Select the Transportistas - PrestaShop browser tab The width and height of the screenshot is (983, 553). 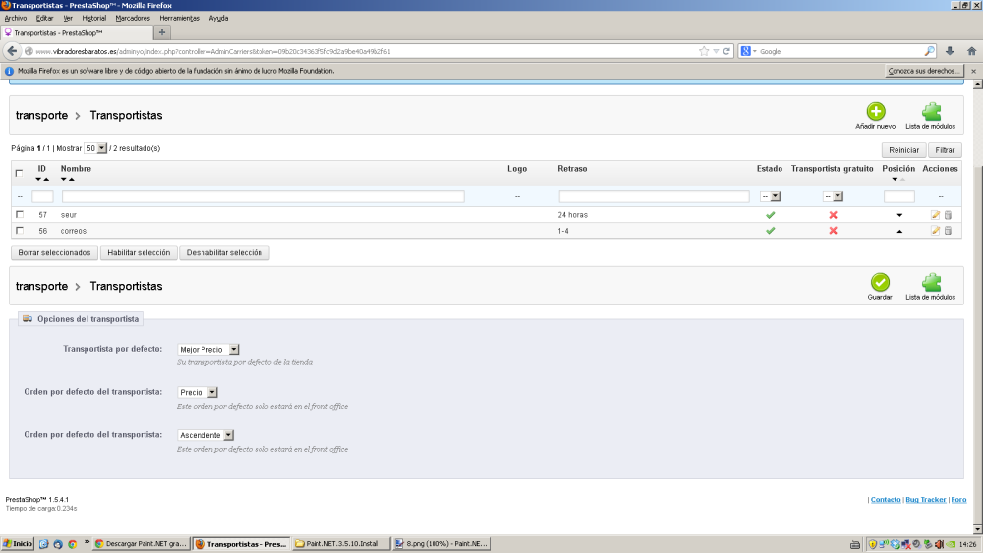(77, 33)
